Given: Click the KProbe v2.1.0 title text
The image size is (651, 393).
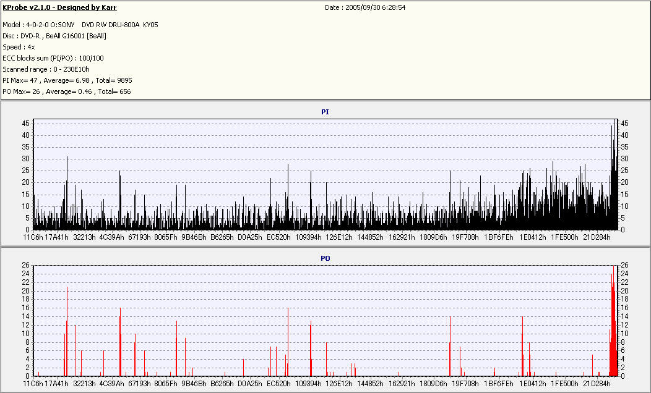Looking at the screenshot, I should pyautogui.click(x=59, y=7).
